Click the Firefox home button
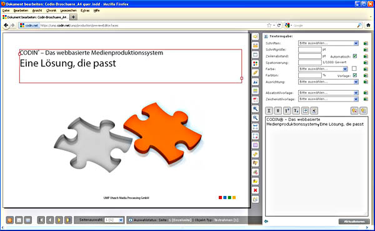375x231 pixels. click(368, 25)
